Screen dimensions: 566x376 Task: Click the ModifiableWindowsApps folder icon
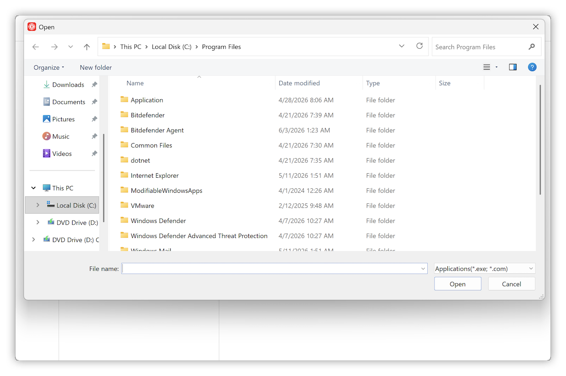(124, 190)
